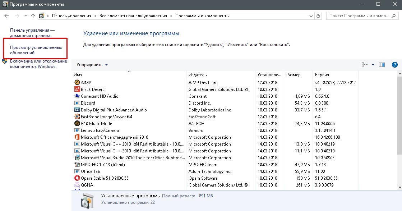
Task: Click the G10 Multi-Mode icon
Action: 77,123
